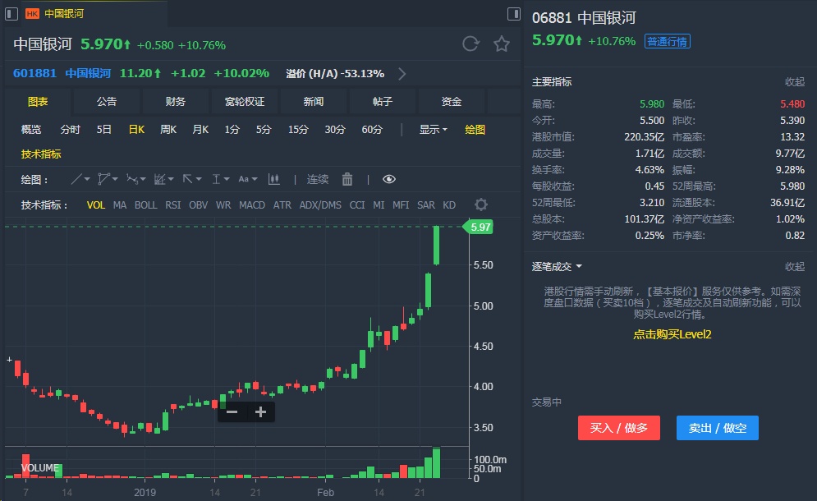Add 中国银河 to favorites with the star icon
The width and height of the screenshot is (817, 501).
point(501,44)
